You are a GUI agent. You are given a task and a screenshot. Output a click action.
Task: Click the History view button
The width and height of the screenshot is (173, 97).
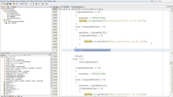point(60,9)
